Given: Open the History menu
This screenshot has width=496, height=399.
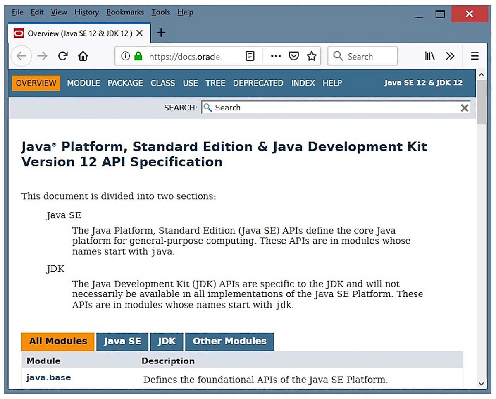Looking at the screenshot, I should [x=87, y=12].
